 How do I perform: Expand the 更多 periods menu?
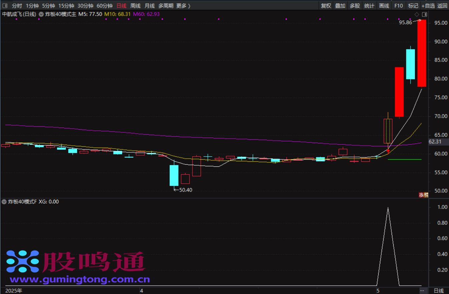[x=183, y=6]
